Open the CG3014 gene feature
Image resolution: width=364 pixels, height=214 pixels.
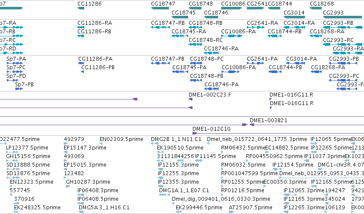[x=294, y=17]
